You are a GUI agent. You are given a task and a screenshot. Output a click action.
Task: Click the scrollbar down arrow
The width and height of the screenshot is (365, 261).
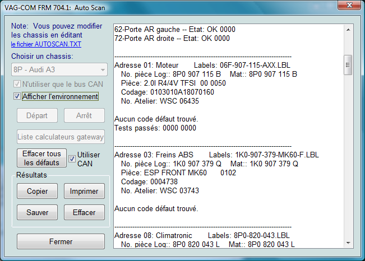(x=348, y=243)
